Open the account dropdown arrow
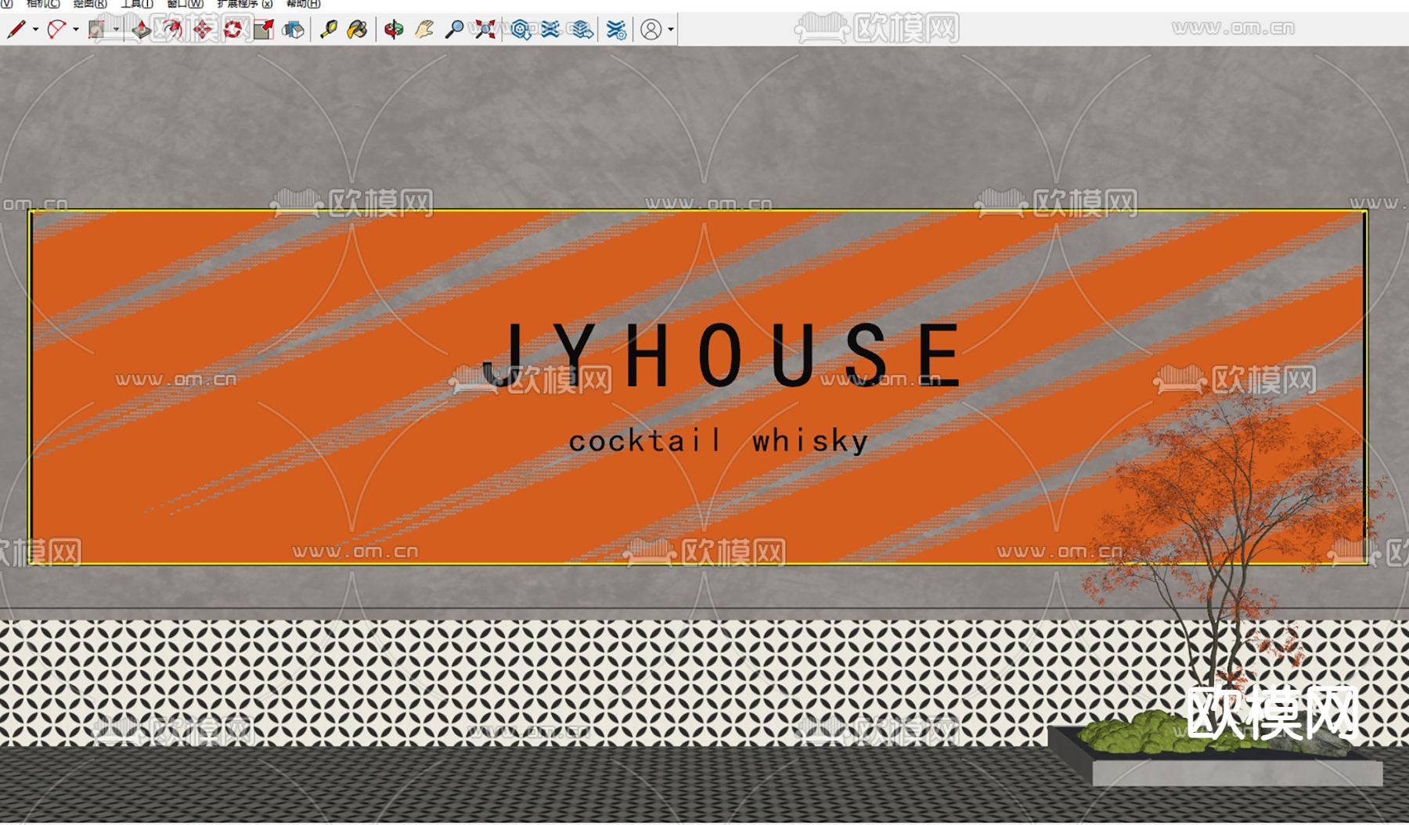This screenshot has width=1409, height=825. [x=671, y=30]
